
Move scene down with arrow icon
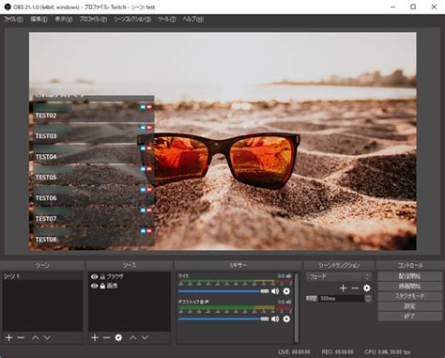(x=47, y=337)
